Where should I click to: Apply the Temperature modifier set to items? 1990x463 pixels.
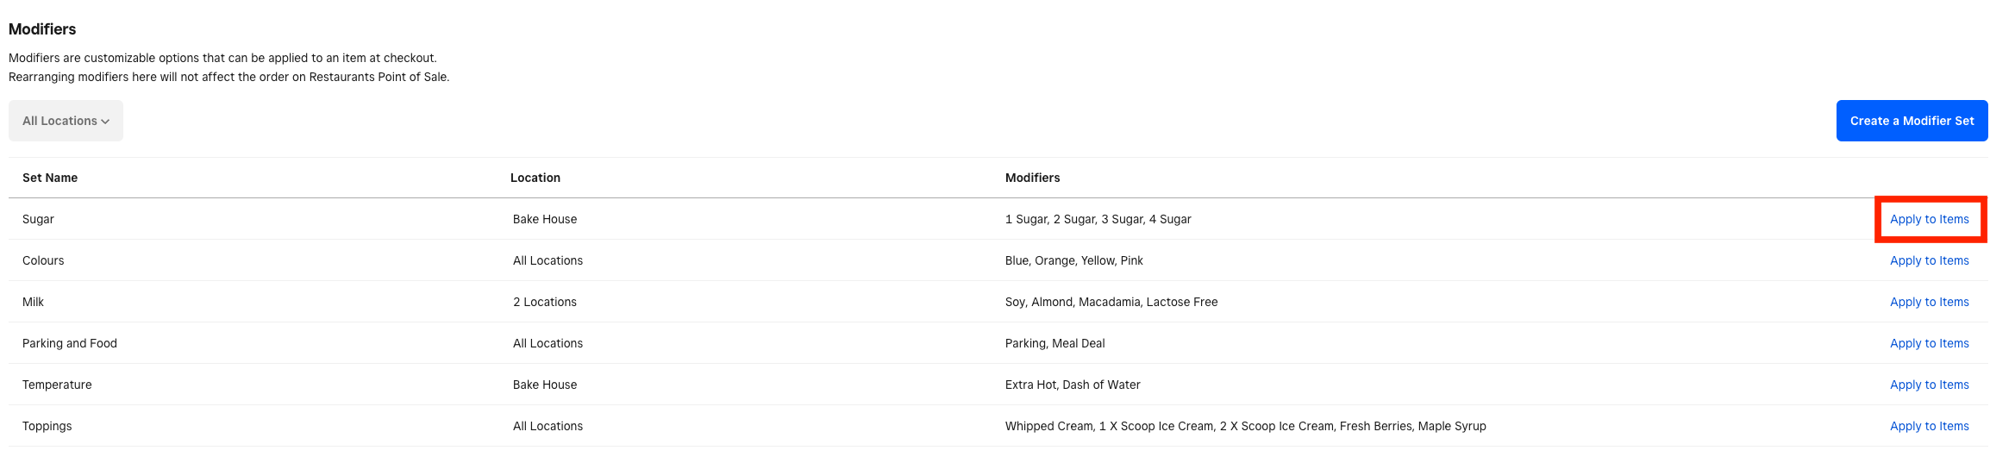[x=1929, y=385]
